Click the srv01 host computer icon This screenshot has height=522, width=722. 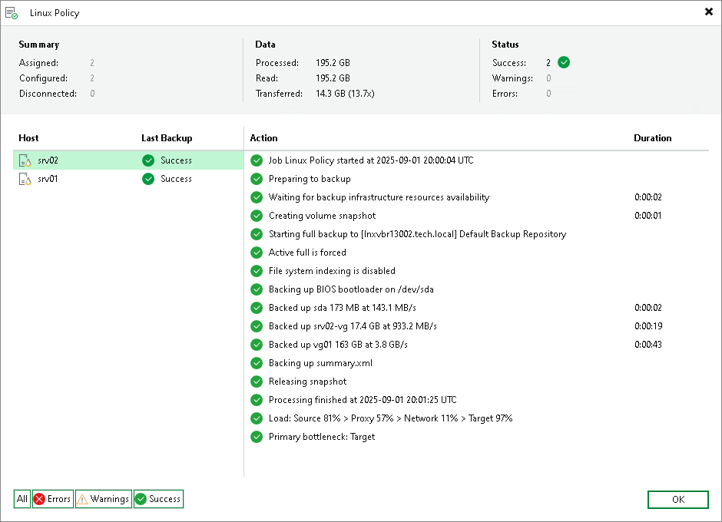tap(25, 179)
